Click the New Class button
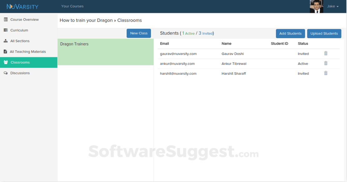The width and height of the screenshot is (347, 182). (139, 33)
